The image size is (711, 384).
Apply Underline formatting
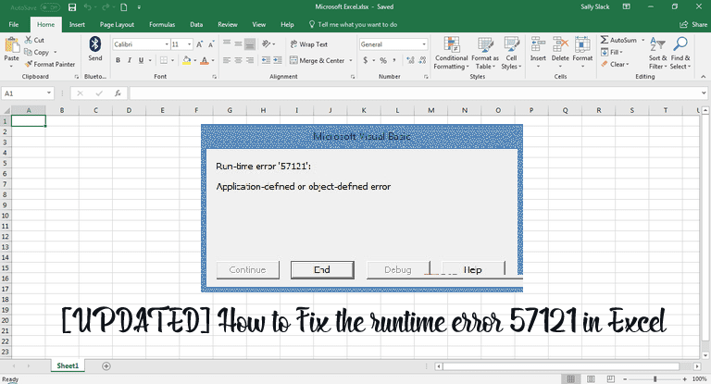point(141,60)
